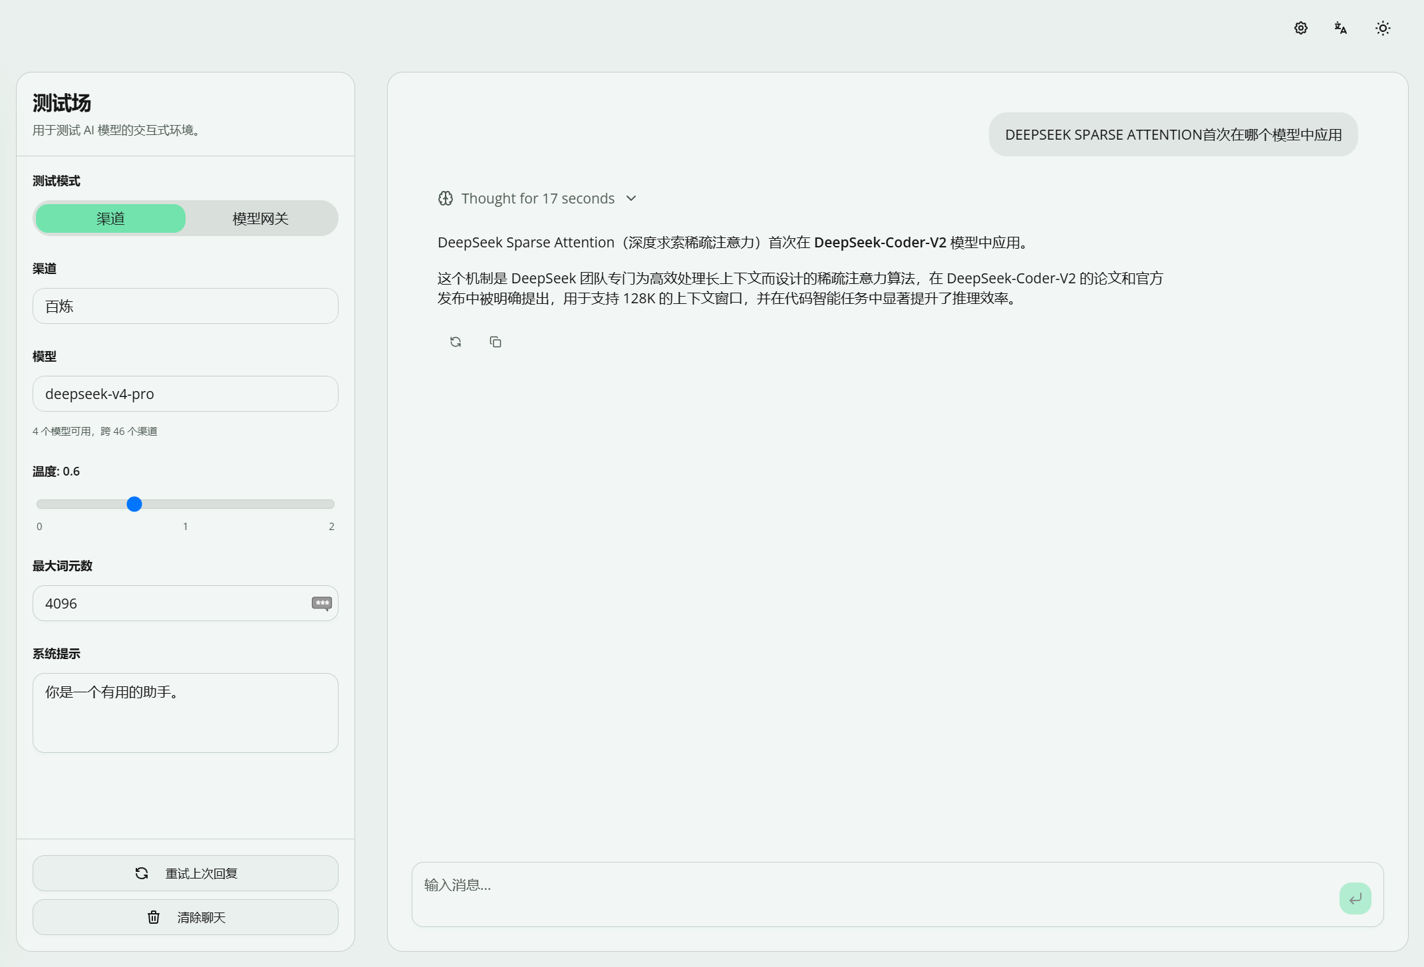Toggle light/dark theme sun icon
1424x967 pixels.
(1383, 28)
